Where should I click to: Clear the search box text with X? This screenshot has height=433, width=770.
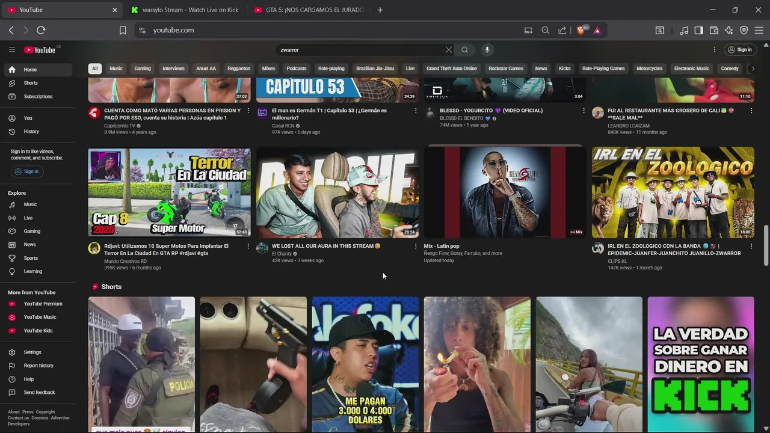(x=448, y=50)
